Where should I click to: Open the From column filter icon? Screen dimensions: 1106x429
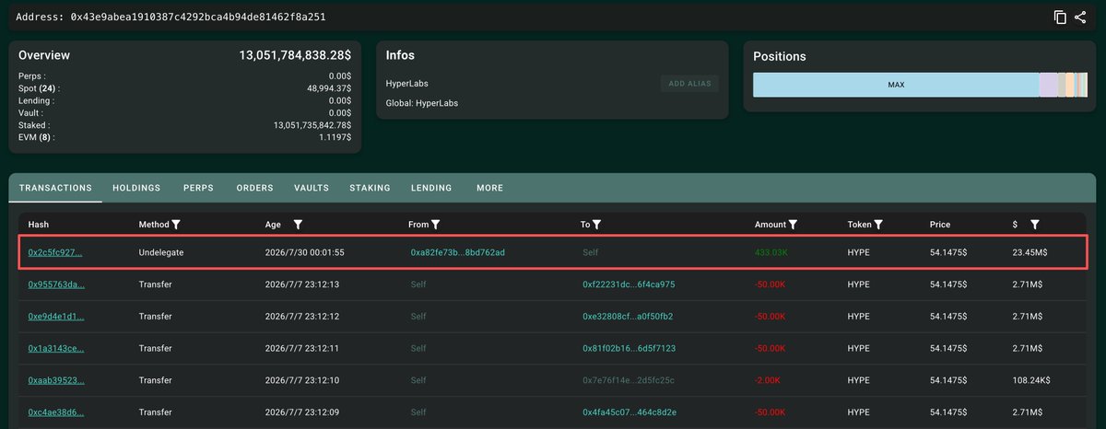coord(436,224)
